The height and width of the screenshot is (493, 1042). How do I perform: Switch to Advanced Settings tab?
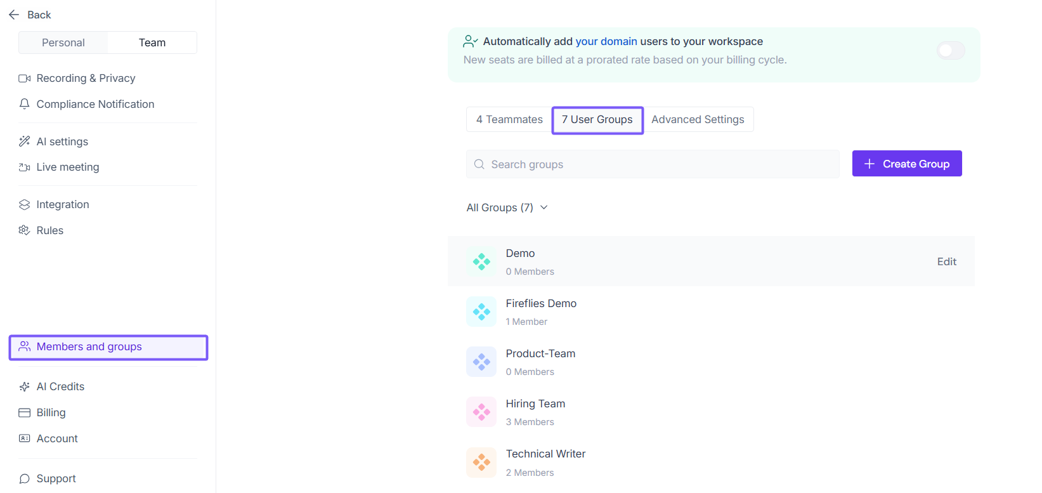tap(698, 119)
